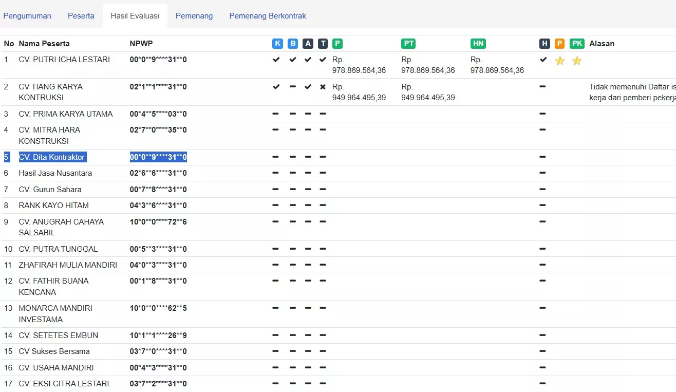
Task: Click the dark H badge header
Action: [544, 44]
